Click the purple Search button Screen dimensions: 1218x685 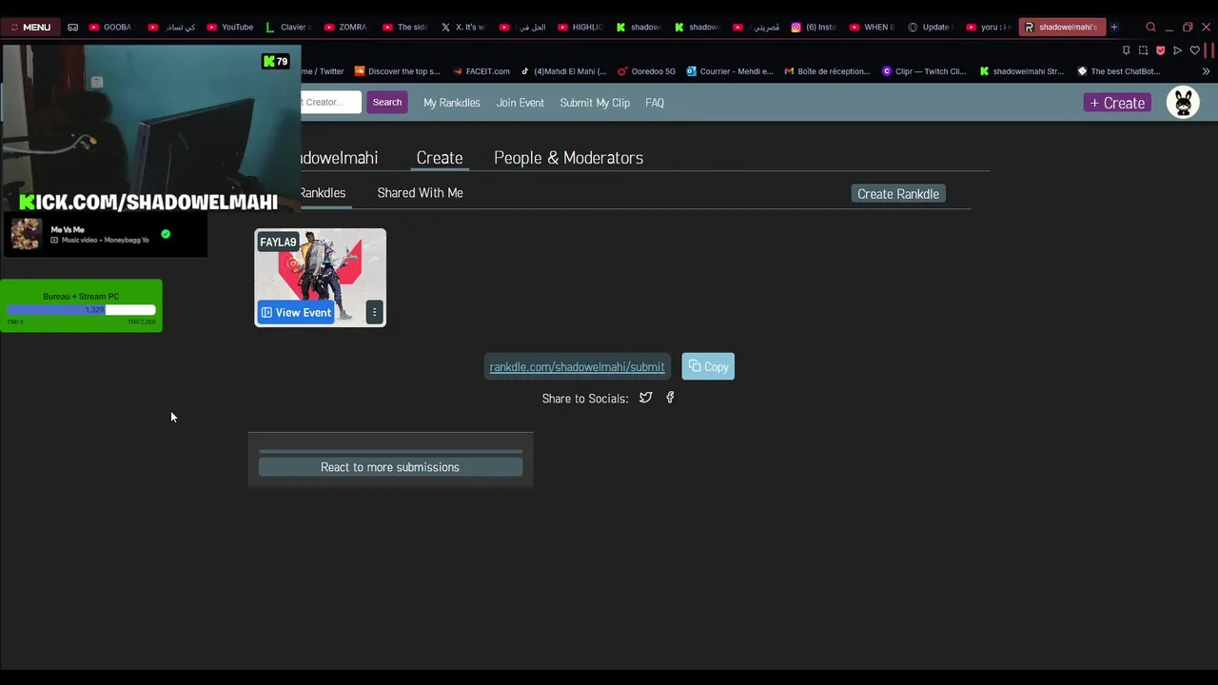click(x=387, y=102)
